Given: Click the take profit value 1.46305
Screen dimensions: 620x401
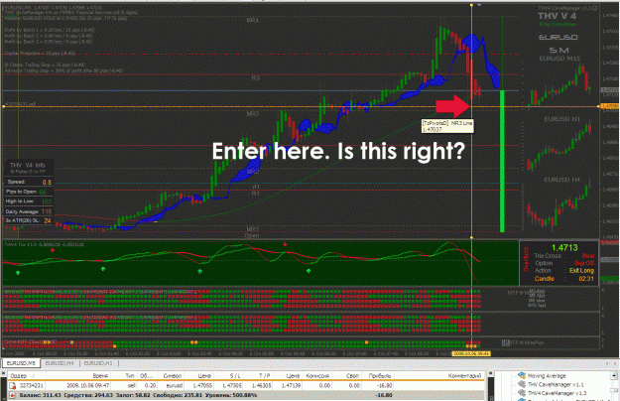Looking at the screenshot, I should click(x=261, y=385).
